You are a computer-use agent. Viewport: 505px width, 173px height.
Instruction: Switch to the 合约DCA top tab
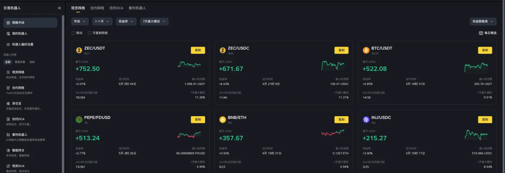(x=116, y=8)
